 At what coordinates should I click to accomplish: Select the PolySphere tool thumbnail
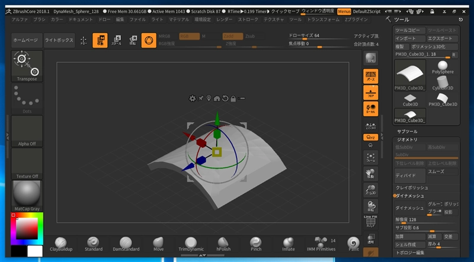click(443, 67)
